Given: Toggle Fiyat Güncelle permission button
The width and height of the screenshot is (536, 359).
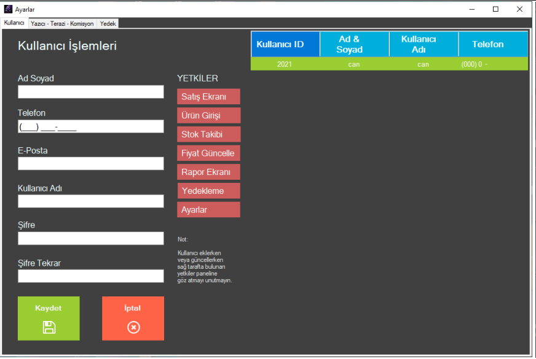Looking at the screenshot, I should [208, 153].
